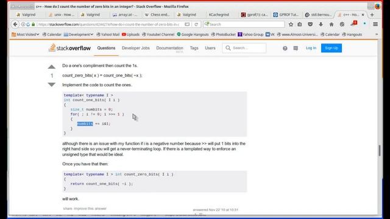390x219 pixels.
Task: Open the Firefox hamburger menu
Action: click(x=375, y=24)
